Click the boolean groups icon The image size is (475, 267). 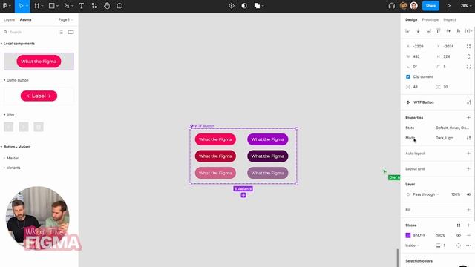pos(258,6)
